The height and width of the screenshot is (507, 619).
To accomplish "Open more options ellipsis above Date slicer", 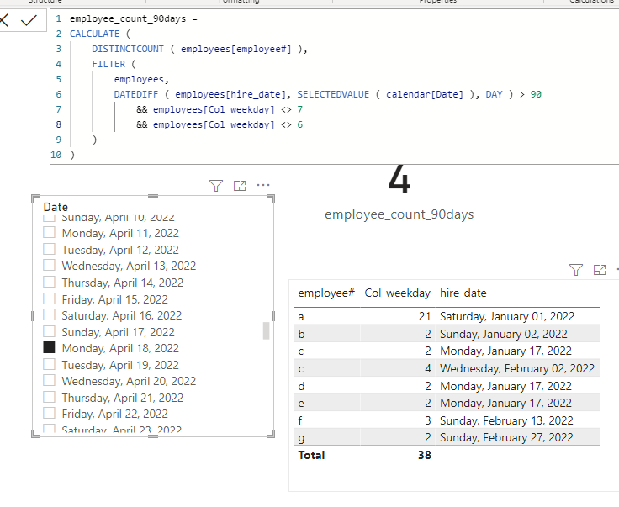I will 263,185.
